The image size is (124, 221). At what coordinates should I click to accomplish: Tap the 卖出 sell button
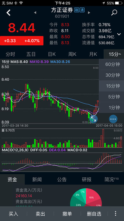(40, 214)
